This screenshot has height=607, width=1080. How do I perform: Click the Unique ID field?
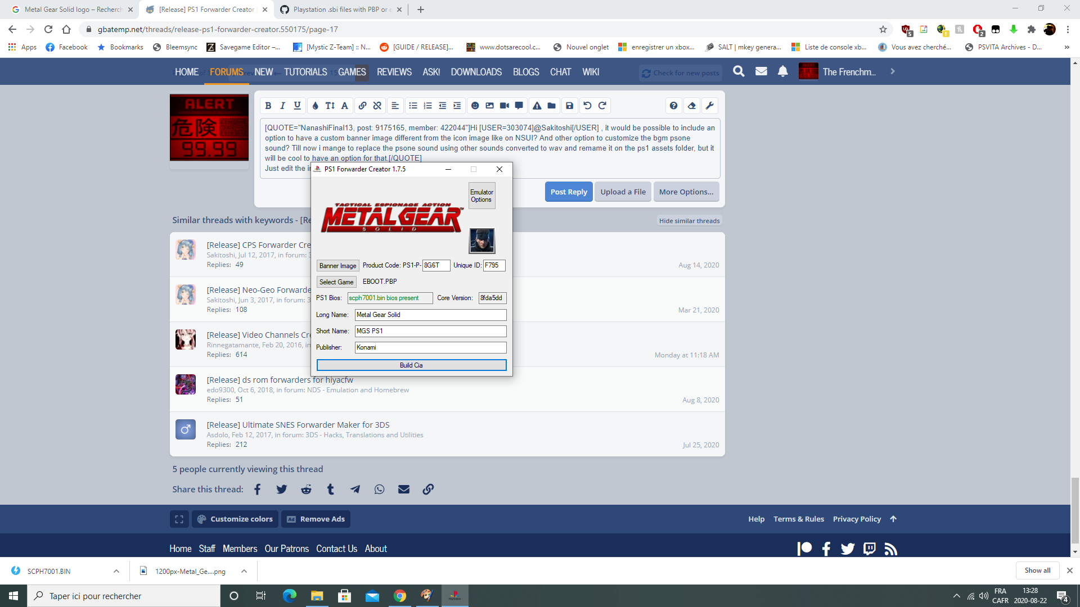click(494, 265)
